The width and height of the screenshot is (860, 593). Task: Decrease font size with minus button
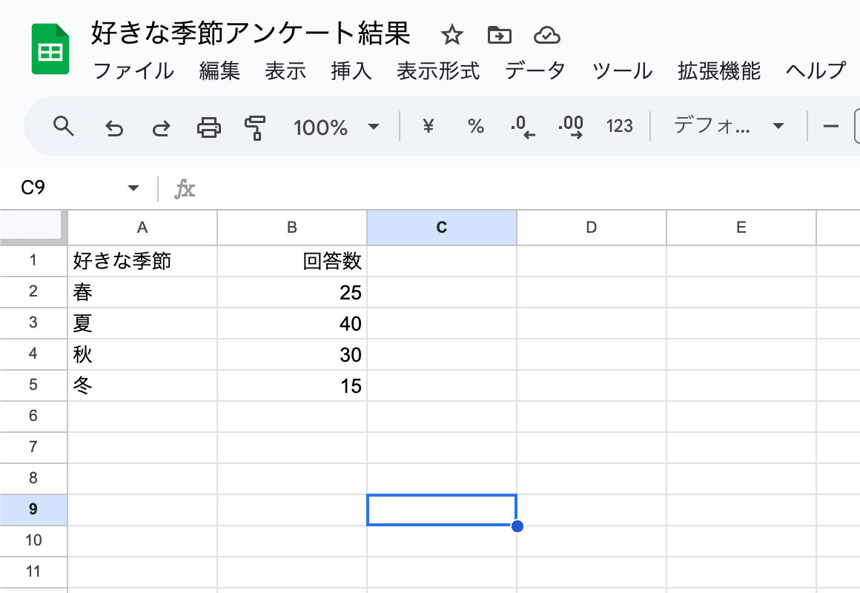click(831, 127)
